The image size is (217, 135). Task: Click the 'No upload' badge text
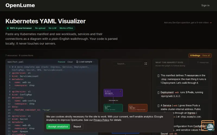[40, 28]
